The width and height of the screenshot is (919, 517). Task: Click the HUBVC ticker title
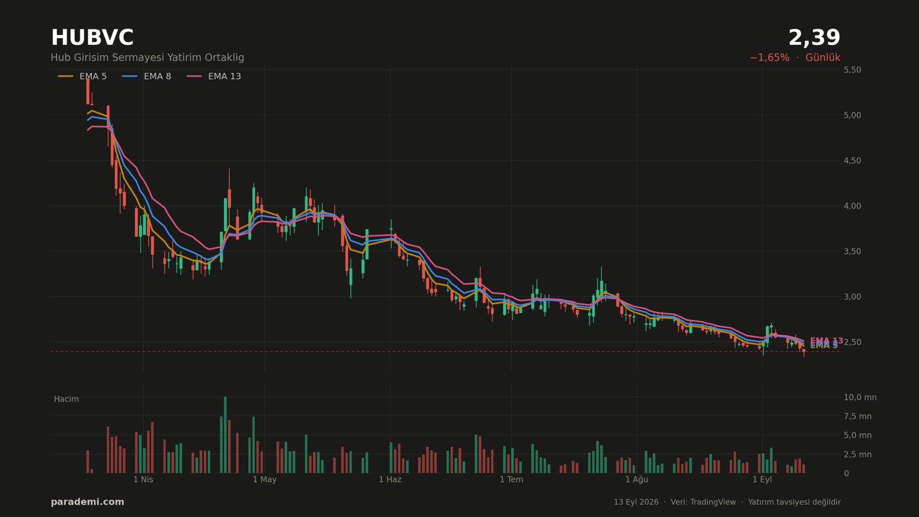[92, 38]
